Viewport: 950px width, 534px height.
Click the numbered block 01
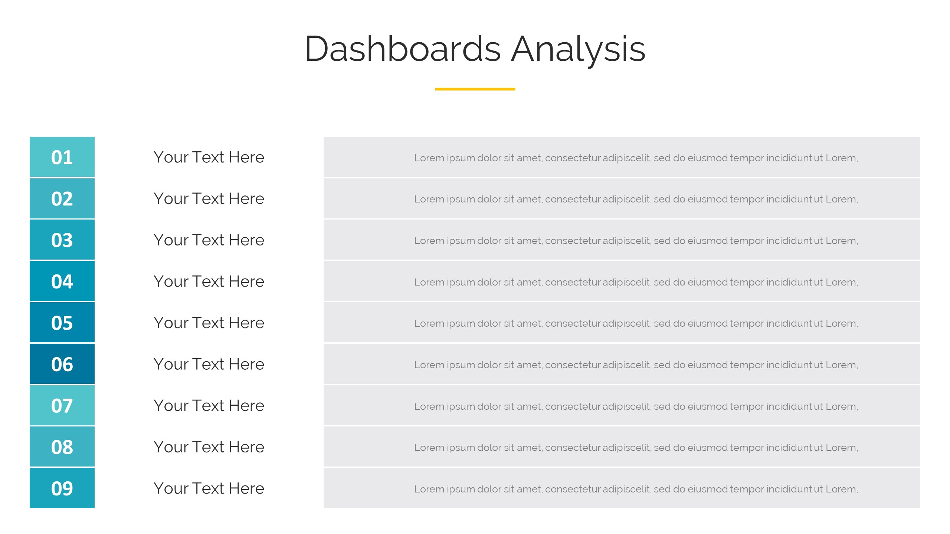(62, 157)
